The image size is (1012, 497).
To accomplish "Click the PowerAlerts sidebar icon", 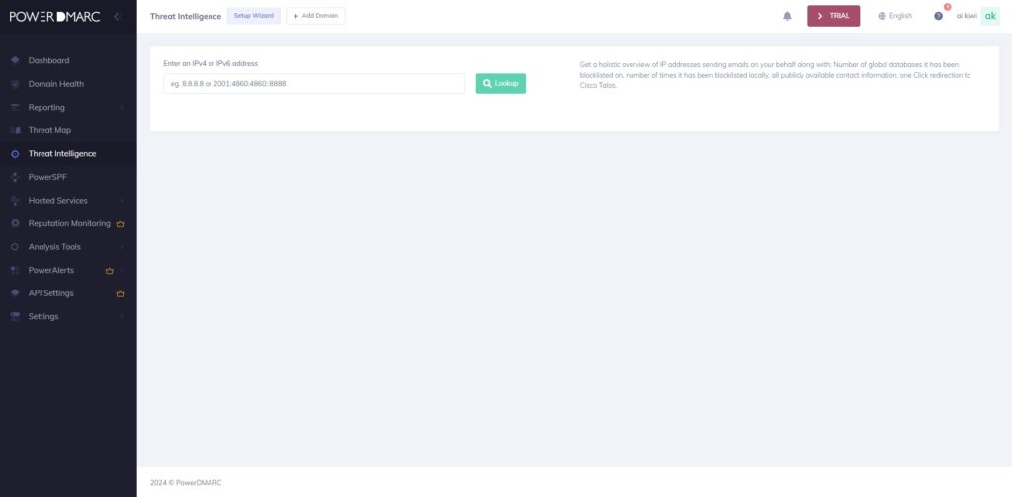I will [15, 270].
